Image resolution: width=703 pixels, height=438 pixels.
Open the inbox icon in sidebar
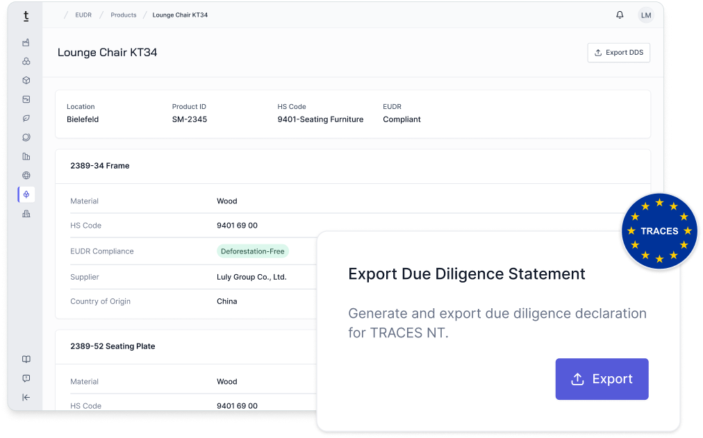[26, 99]
